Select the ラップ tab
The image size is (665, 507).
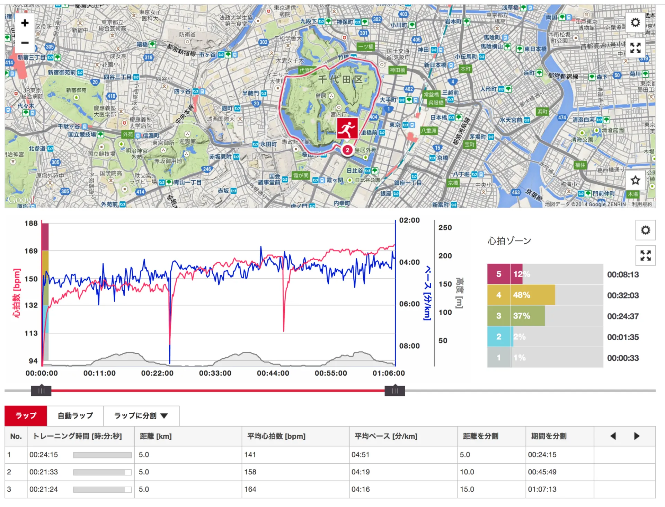[x=26, y=416]
